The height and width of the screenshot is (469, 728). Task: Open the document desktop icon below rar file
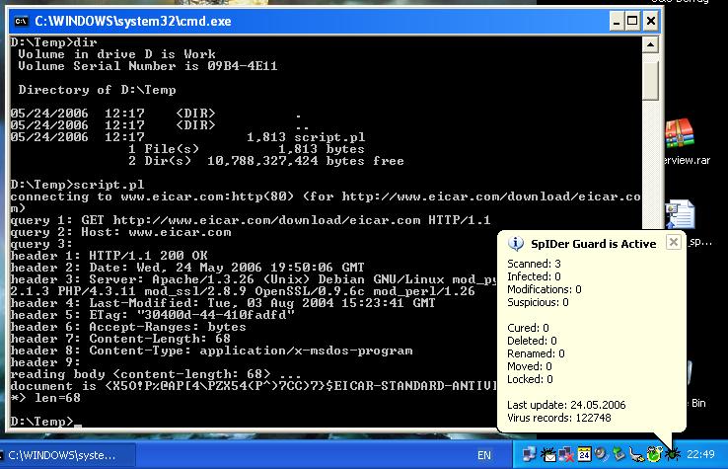681,214
